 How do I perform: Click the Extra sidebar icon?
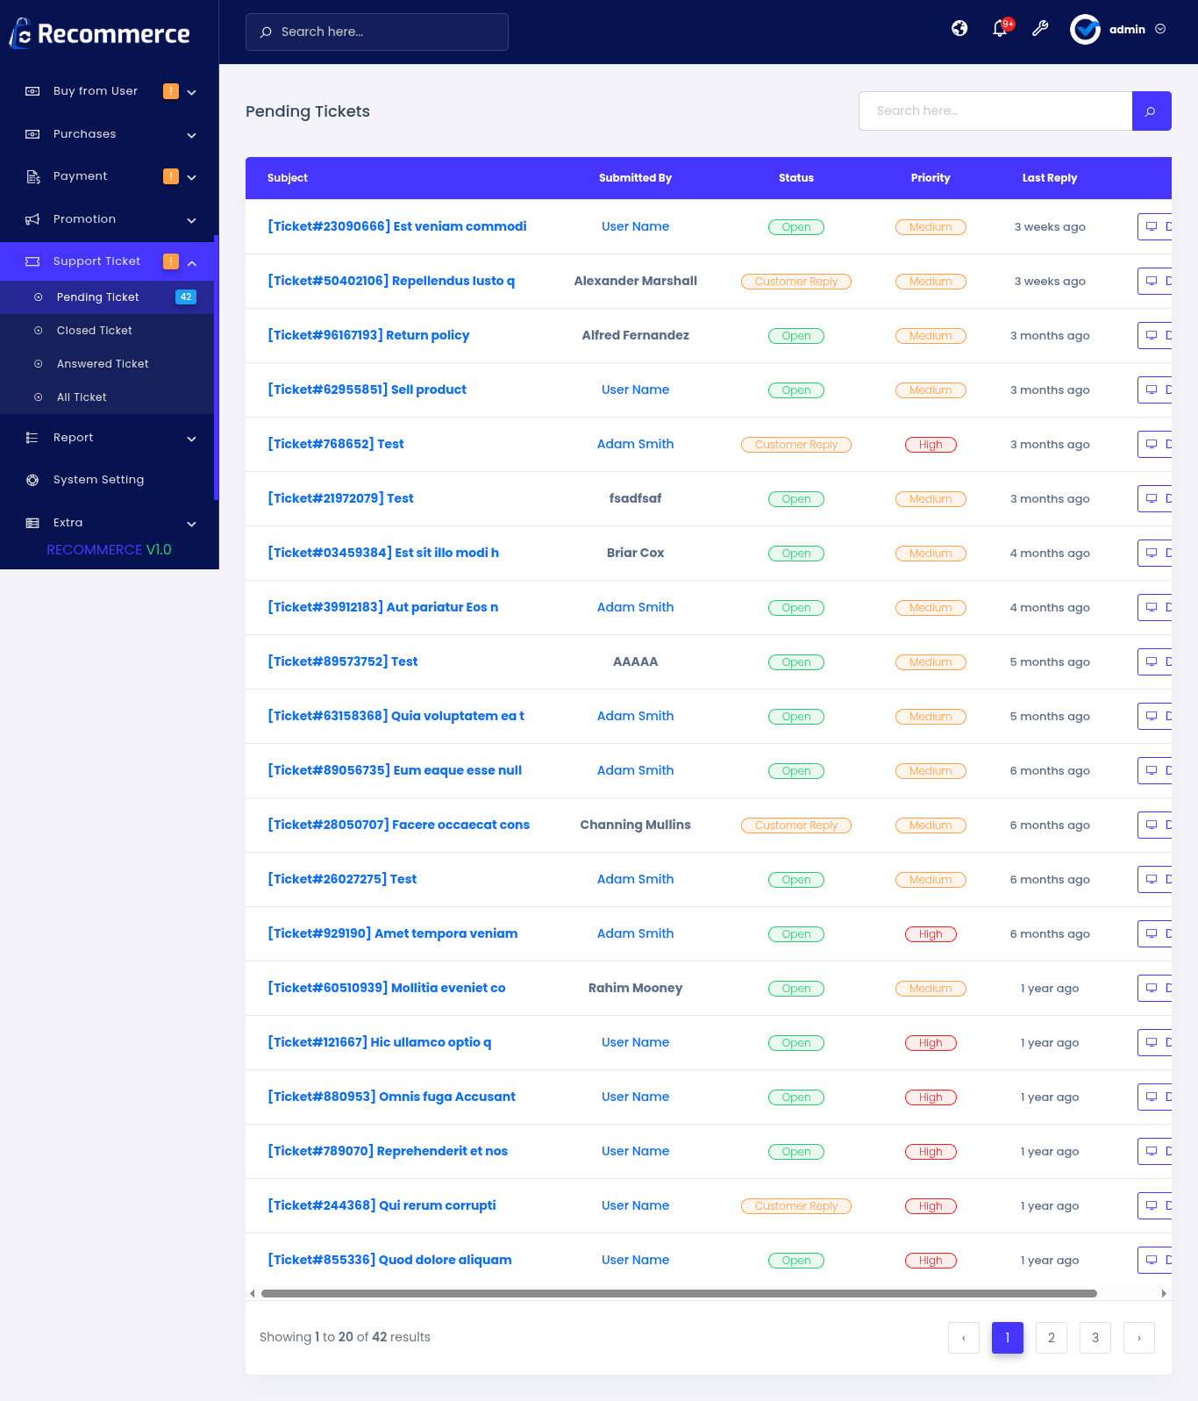tap(32, 523)
